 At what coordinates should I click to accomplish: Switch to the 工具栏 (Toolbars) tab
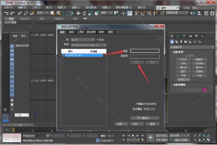pos(80,32)
